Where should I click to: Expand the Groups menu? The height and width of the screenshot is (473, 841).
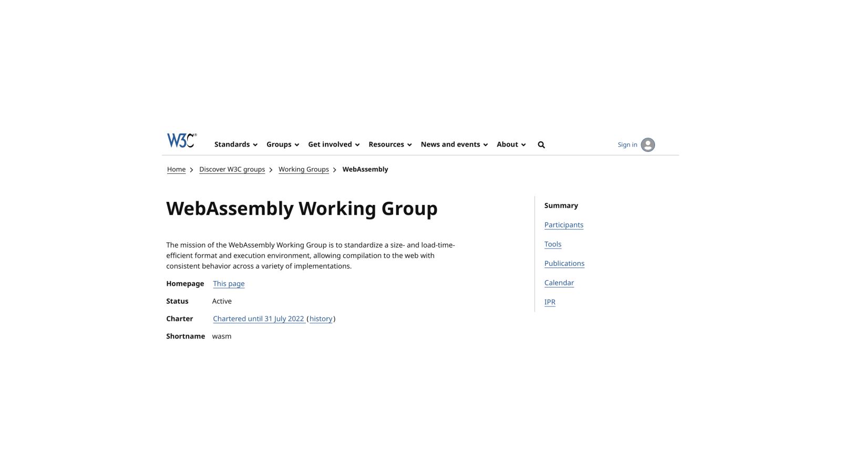283,145
